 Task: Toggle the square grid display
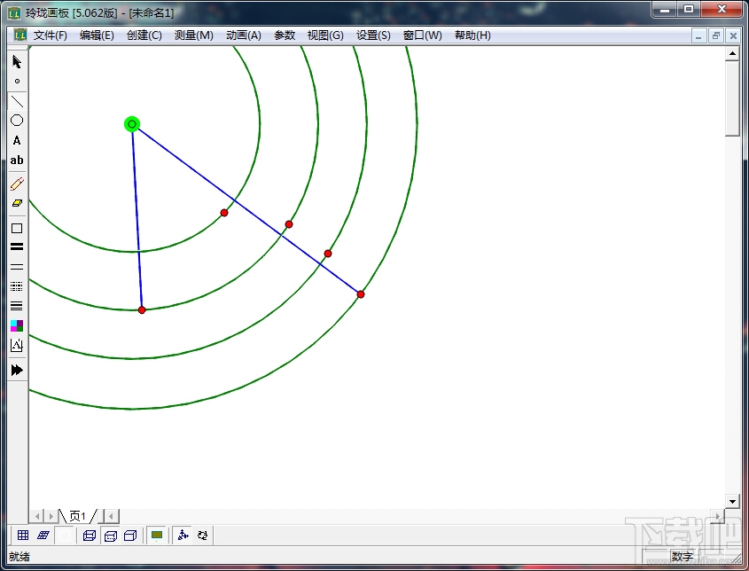tap(23, 536)
